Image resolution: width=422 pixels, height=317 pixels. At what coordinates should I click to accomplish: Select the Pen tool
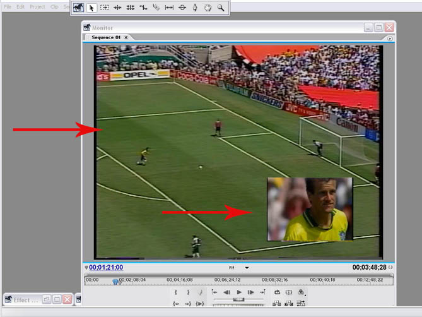195,8
